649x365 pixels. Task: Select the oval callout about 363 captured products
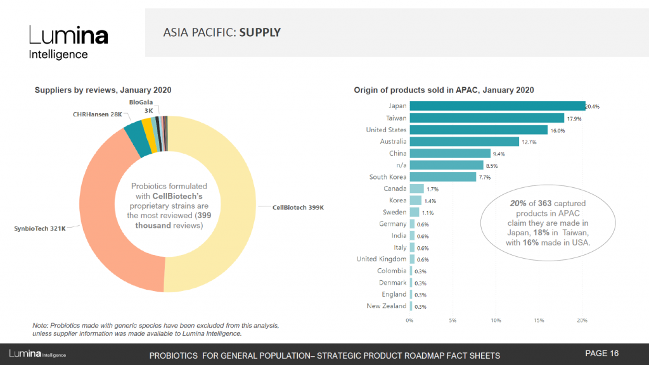(548, 223)
